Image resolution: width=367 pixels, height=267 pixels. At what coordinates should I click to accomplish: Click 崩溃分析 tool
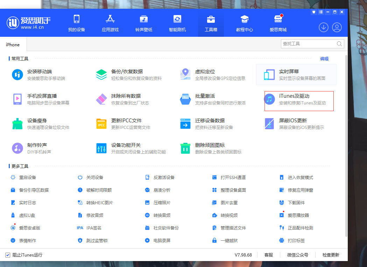(157, 190)
